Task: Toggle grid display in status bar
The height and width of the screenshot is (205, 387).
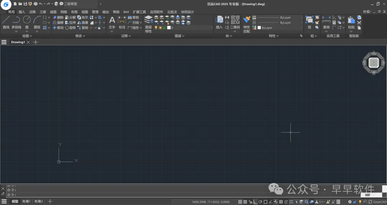Action: click(x=245, y=202)
